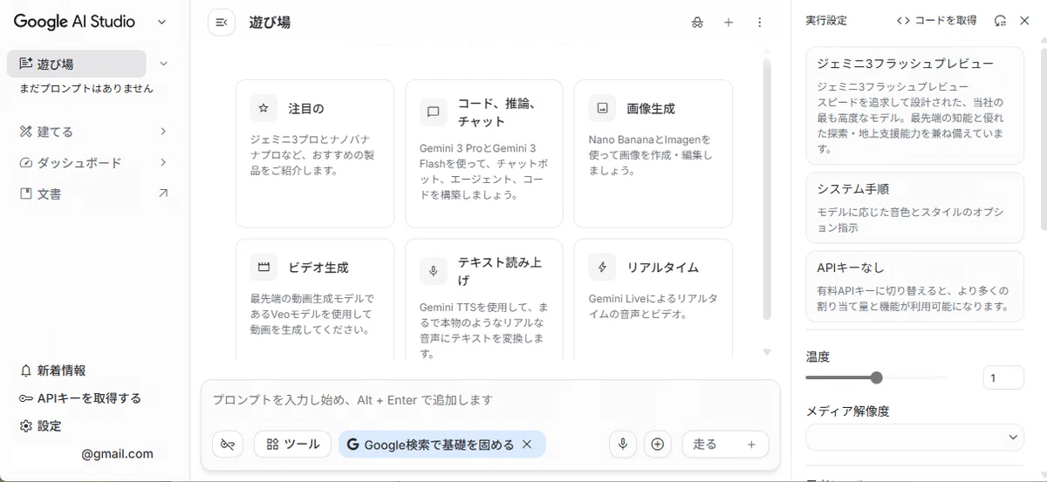Click the reset settings icon in run settings

[x=1001, y=20]
